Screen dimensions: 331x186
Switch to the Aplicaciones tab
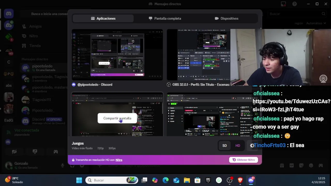[x=103, y=19]
